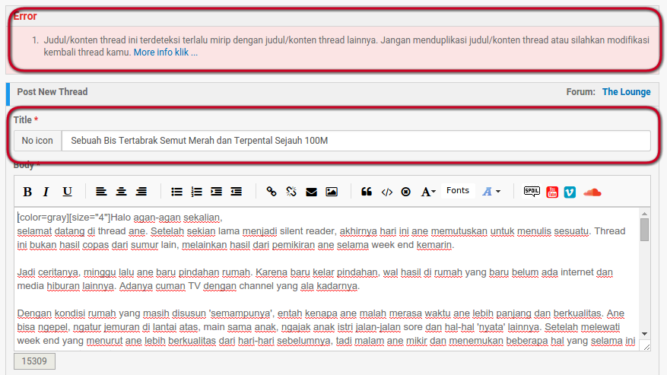Toggle bold formatting in the editor
Viewport: 667px width, 375px height.
(27, 192)
